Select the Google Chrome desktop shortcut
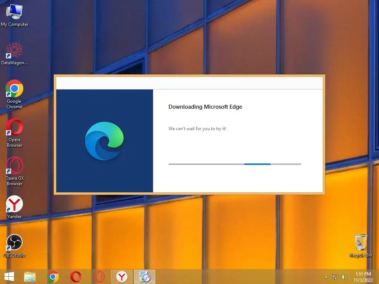This screenshot has height=284, width=379. (14, 94)
